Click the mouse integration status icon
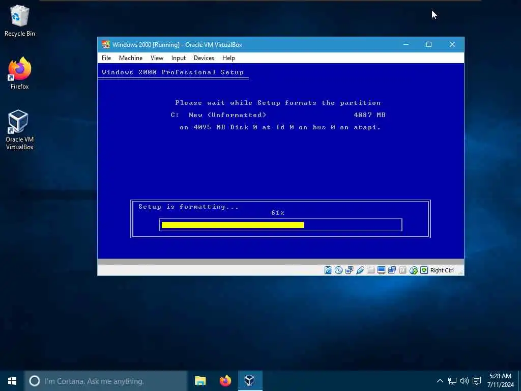521x391 pixels. pos(413,270)
